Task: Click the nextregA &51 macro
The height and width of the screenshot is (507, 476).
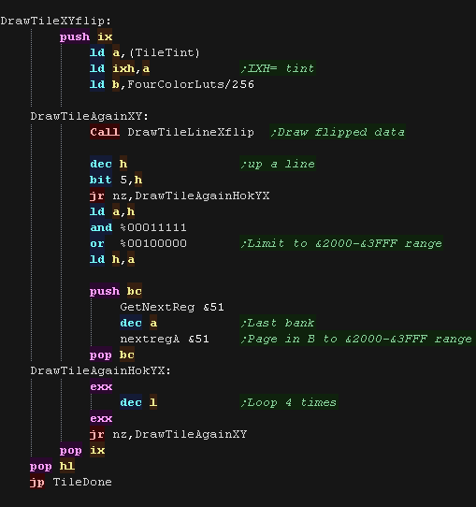Action: [165, 340]
